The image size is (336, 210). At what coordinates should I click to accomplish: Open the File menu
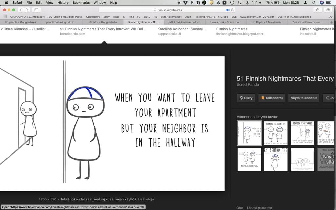(29, 3)
